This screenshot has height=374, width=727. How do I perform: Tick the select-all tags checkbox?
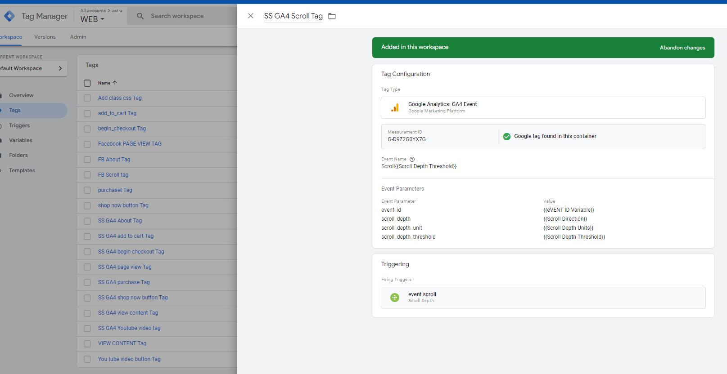87,83
